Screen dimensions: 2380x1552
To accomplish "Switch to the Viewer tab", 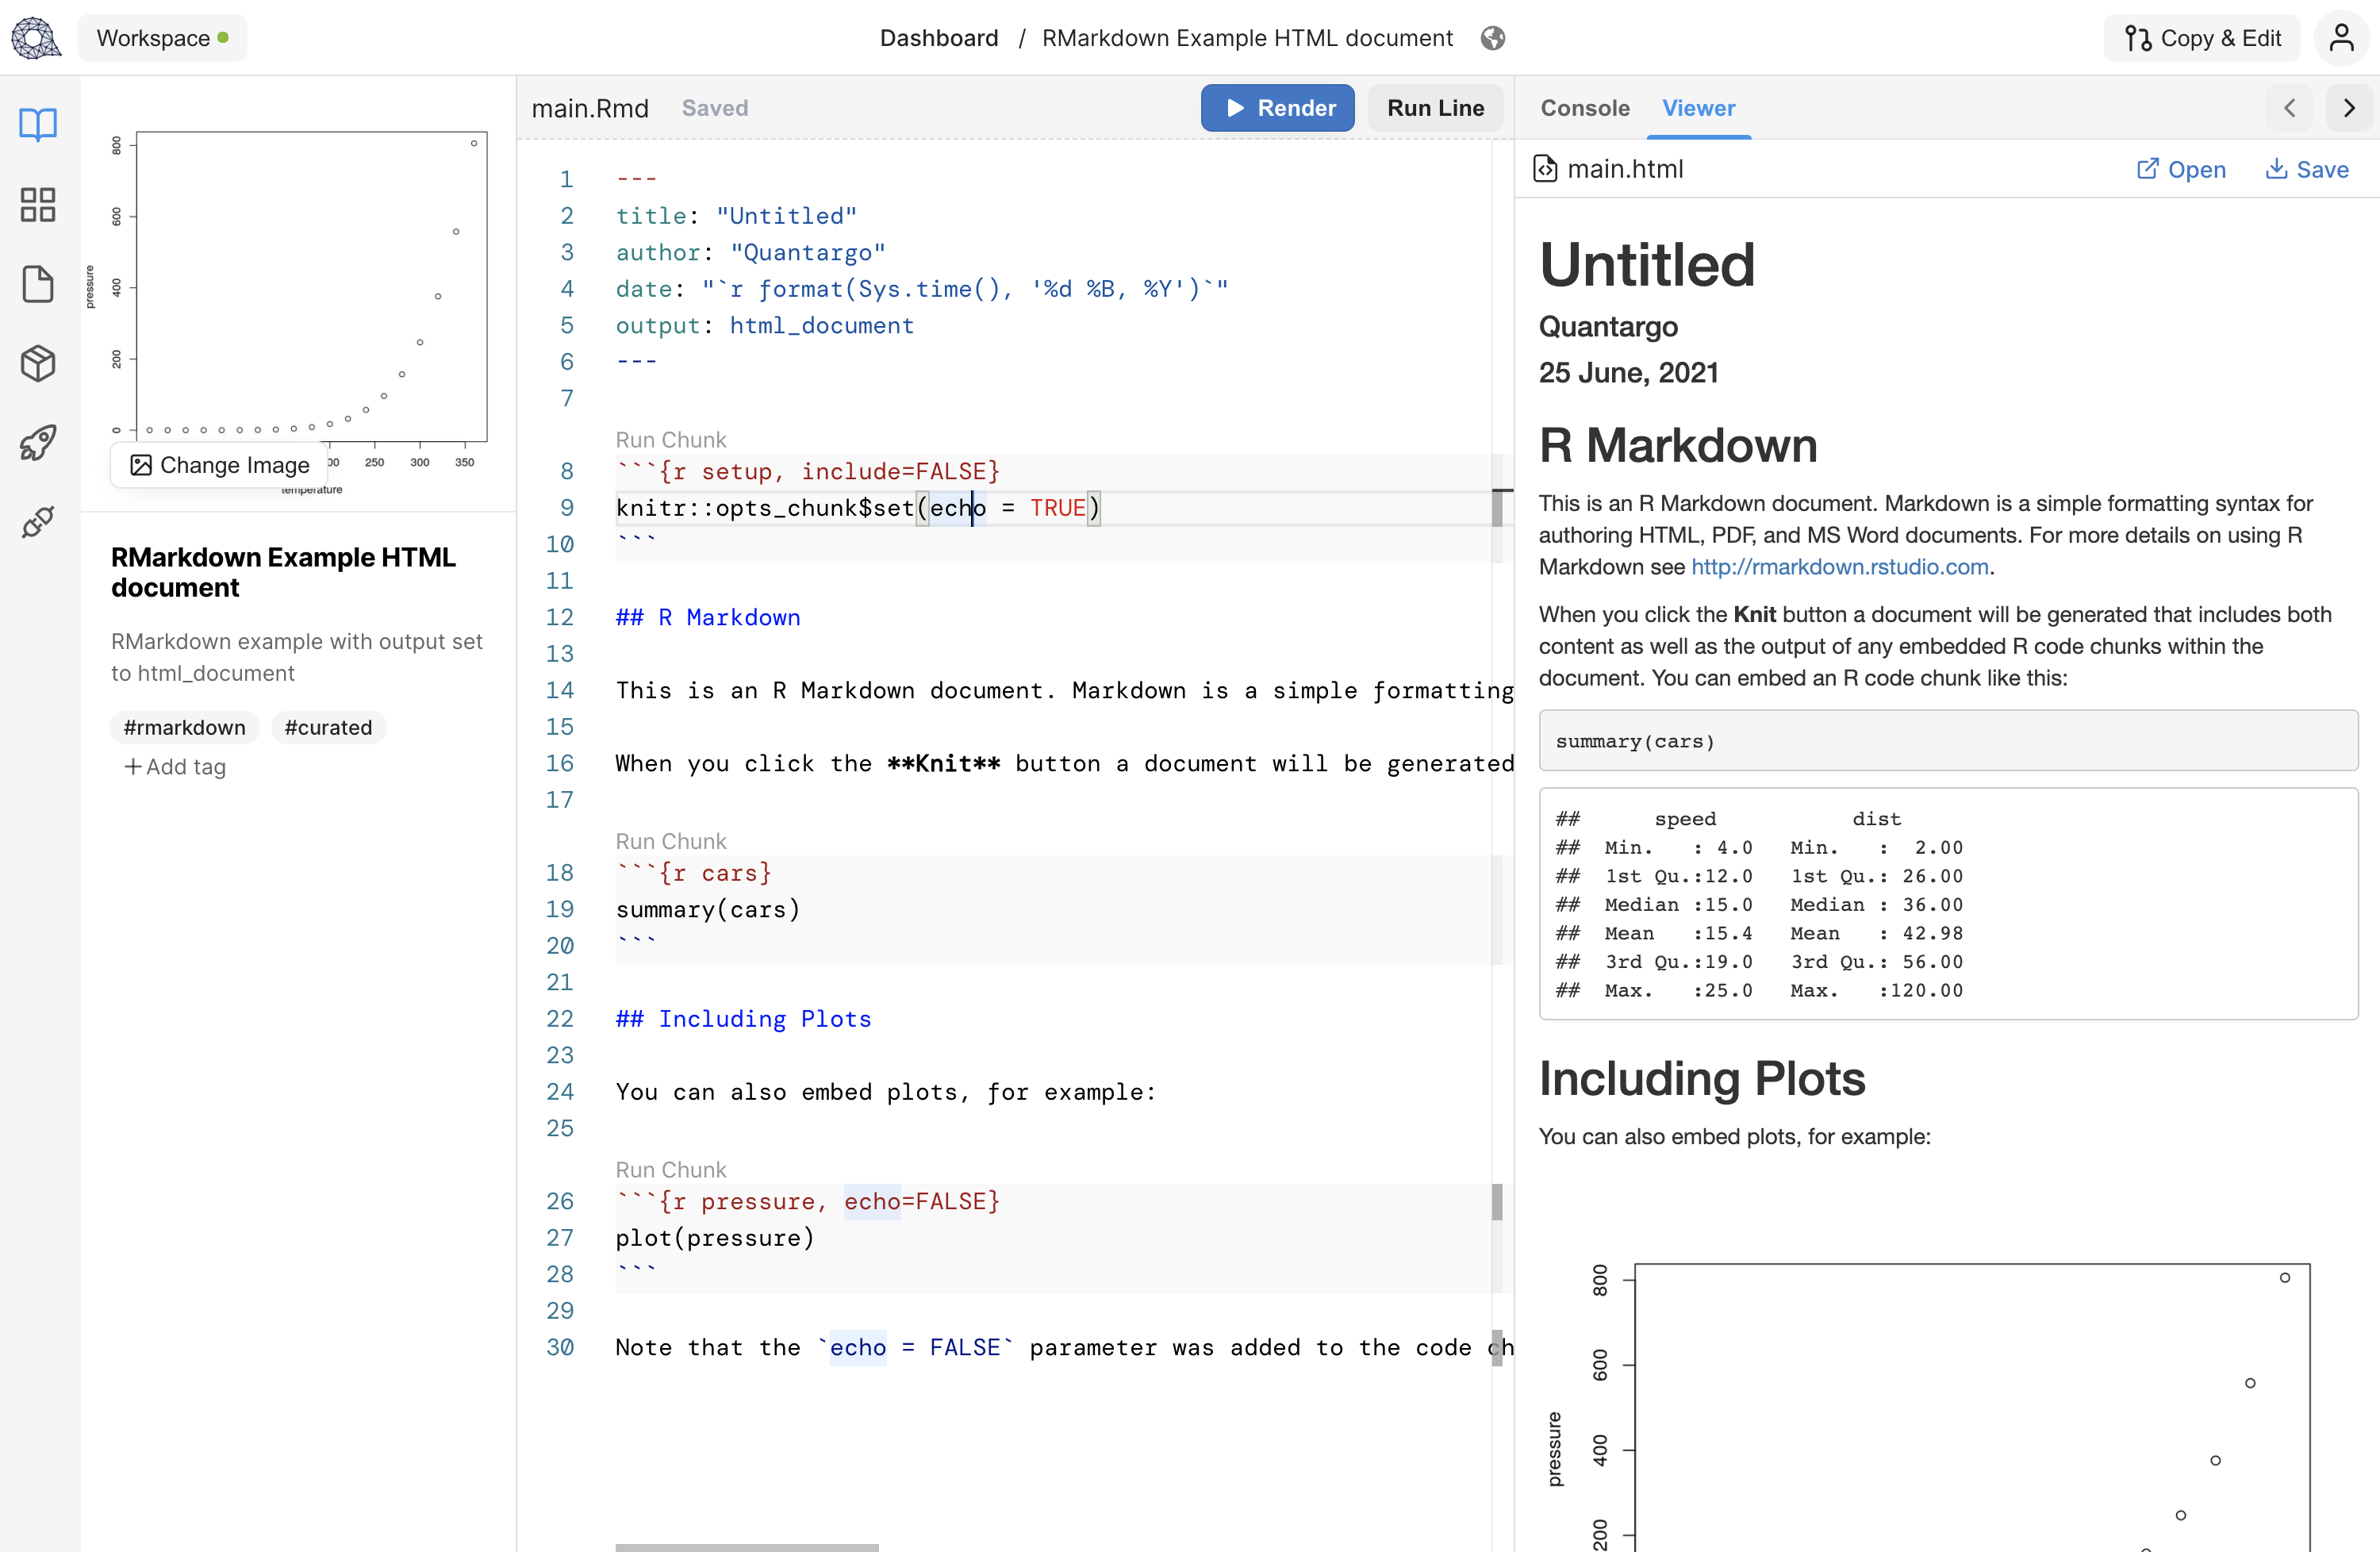I will (1696, 107).
